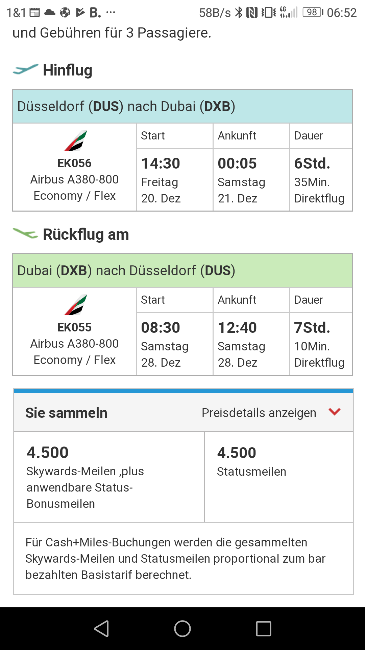Tap the Bluetooth icon in status bar
Viewport: 365px width, 650px height.
[239, 13]
